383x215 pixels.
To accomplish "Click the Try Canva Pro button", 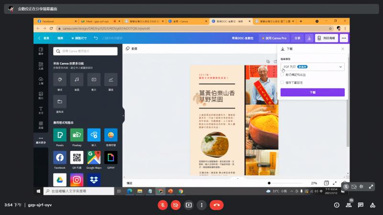I will point(274,38).
